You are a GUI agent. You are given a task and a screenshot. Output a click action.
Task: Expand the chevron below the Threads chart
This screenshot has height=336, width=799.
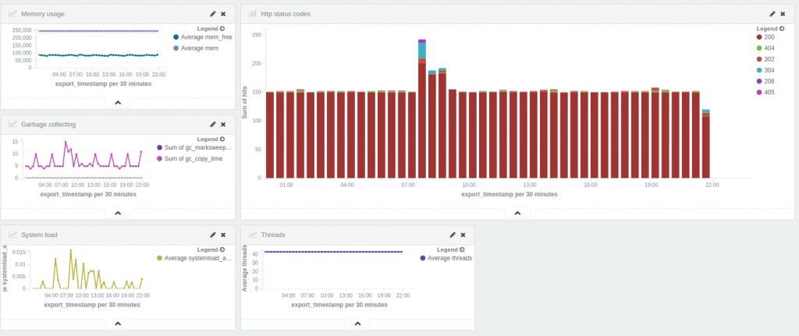point(357,323)
